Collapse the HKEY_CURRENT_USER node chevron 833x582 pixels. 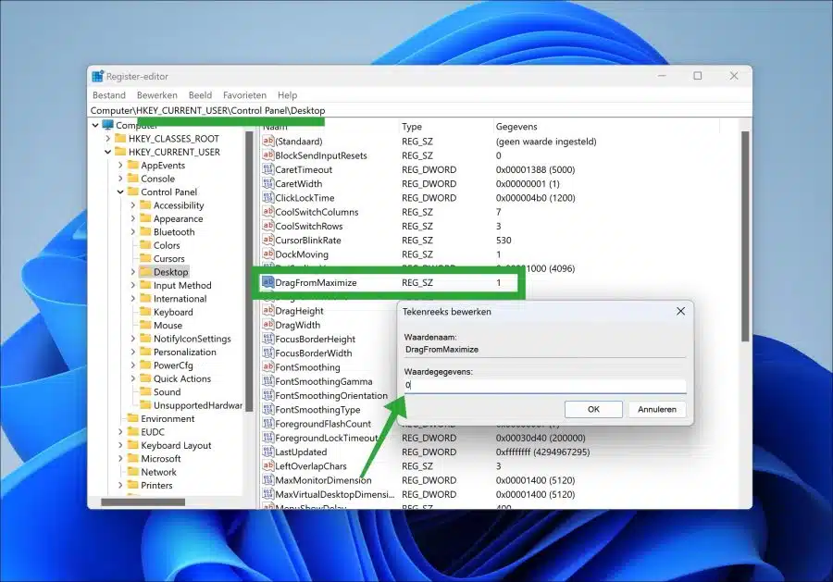point(108,152)
